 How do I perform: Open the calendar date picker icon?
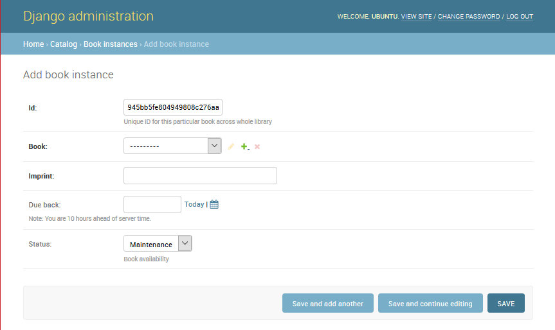click(x=214, y=204)
